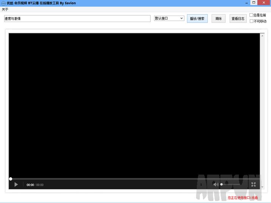This screenshot has width=271, height=203.
Task: Mute the video with the speaker icon
Action: point(215,184)
